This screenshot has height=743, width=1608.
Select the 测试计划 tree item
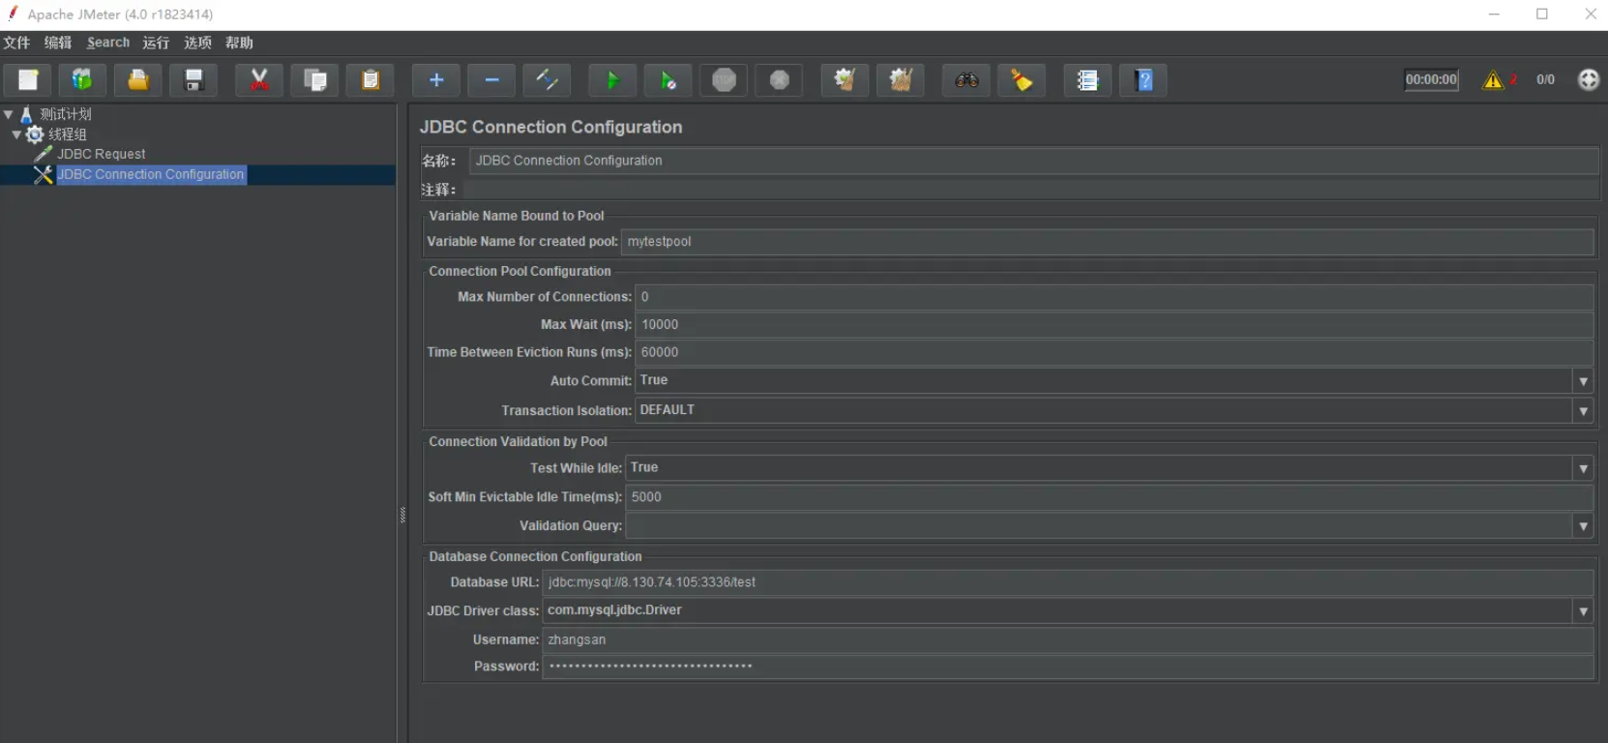(x=66, y=114)
